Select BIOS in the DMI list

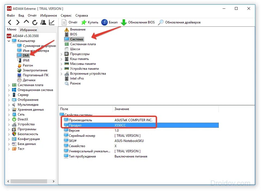click(71, 34)
